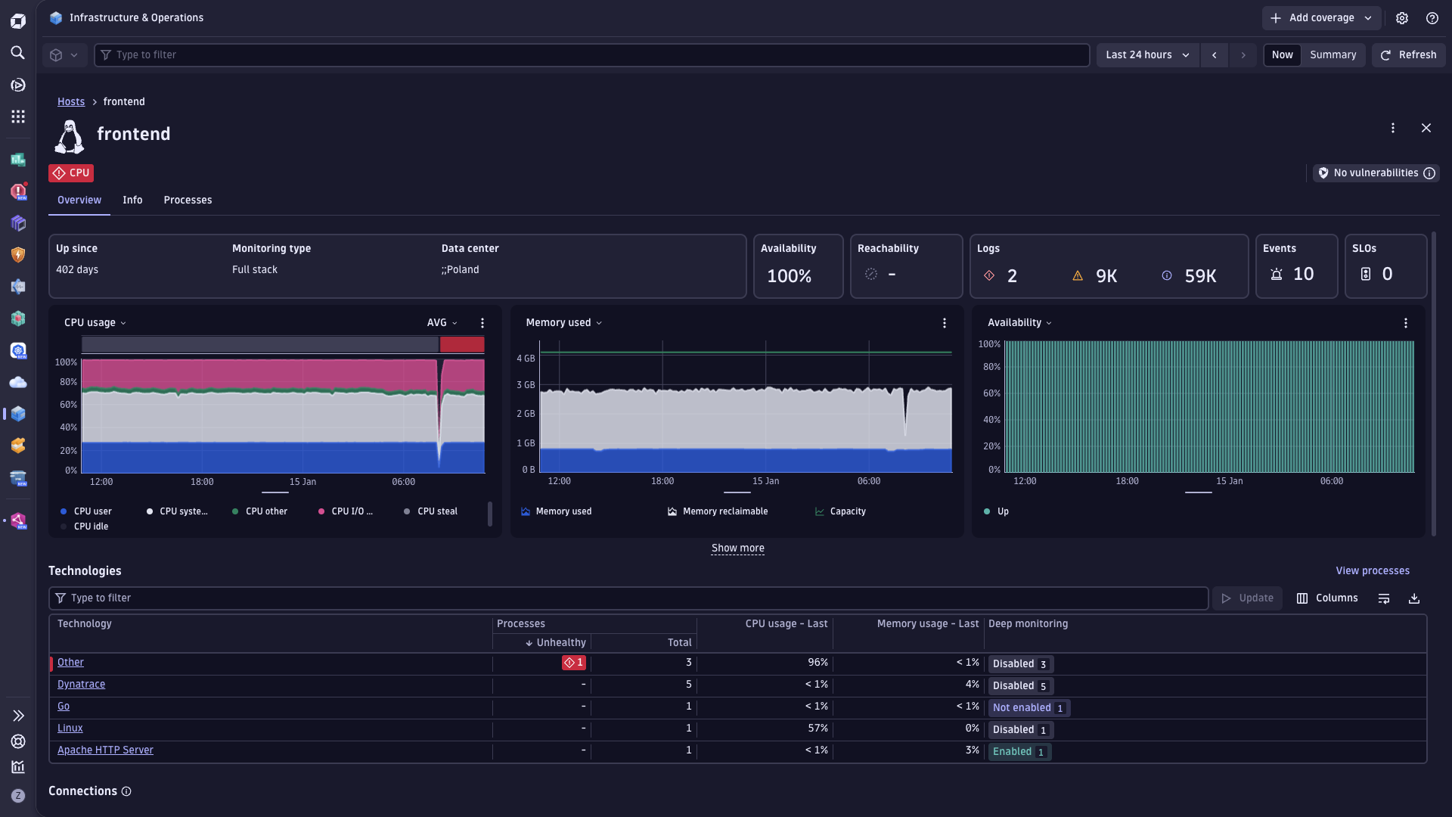Toggle CPU user series in legend
This screenshot has width=1452, height=817.
tap(92, 511)
